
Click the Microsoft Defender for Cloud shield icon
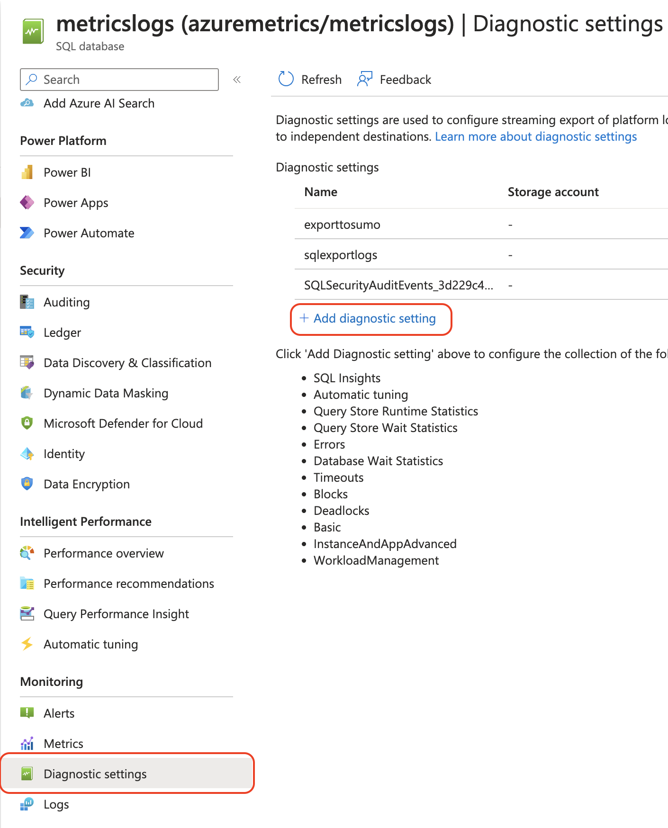click(27, 423)
